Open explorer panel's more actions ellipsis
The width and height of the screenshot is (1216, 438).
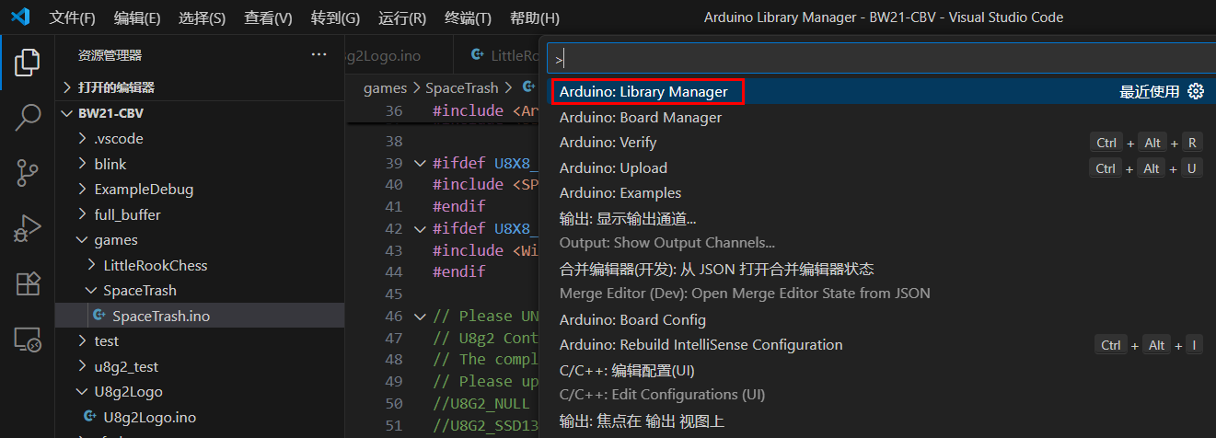tap(318, 55)
